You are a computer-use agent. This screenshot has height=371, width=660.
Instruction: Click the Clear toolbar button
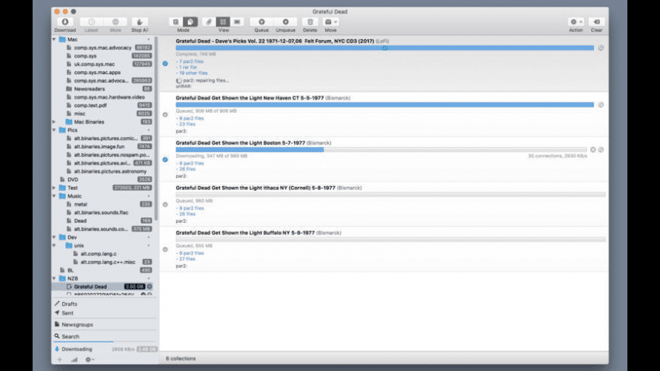(596, 22)
